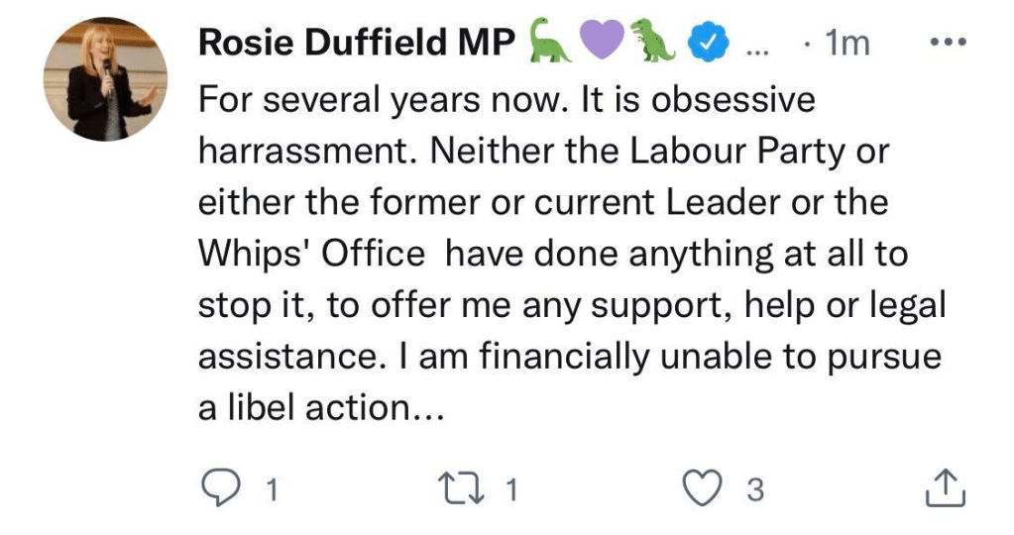The height and width of the screenshot is (535, 1014).
Task: Click the retweet count number 1
Action: click(x=511, y=490)
